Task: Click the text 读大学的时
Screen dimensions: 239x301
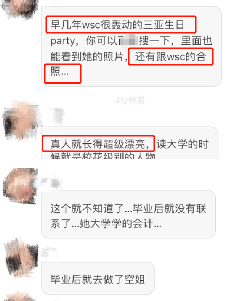Action: [182, 144]
